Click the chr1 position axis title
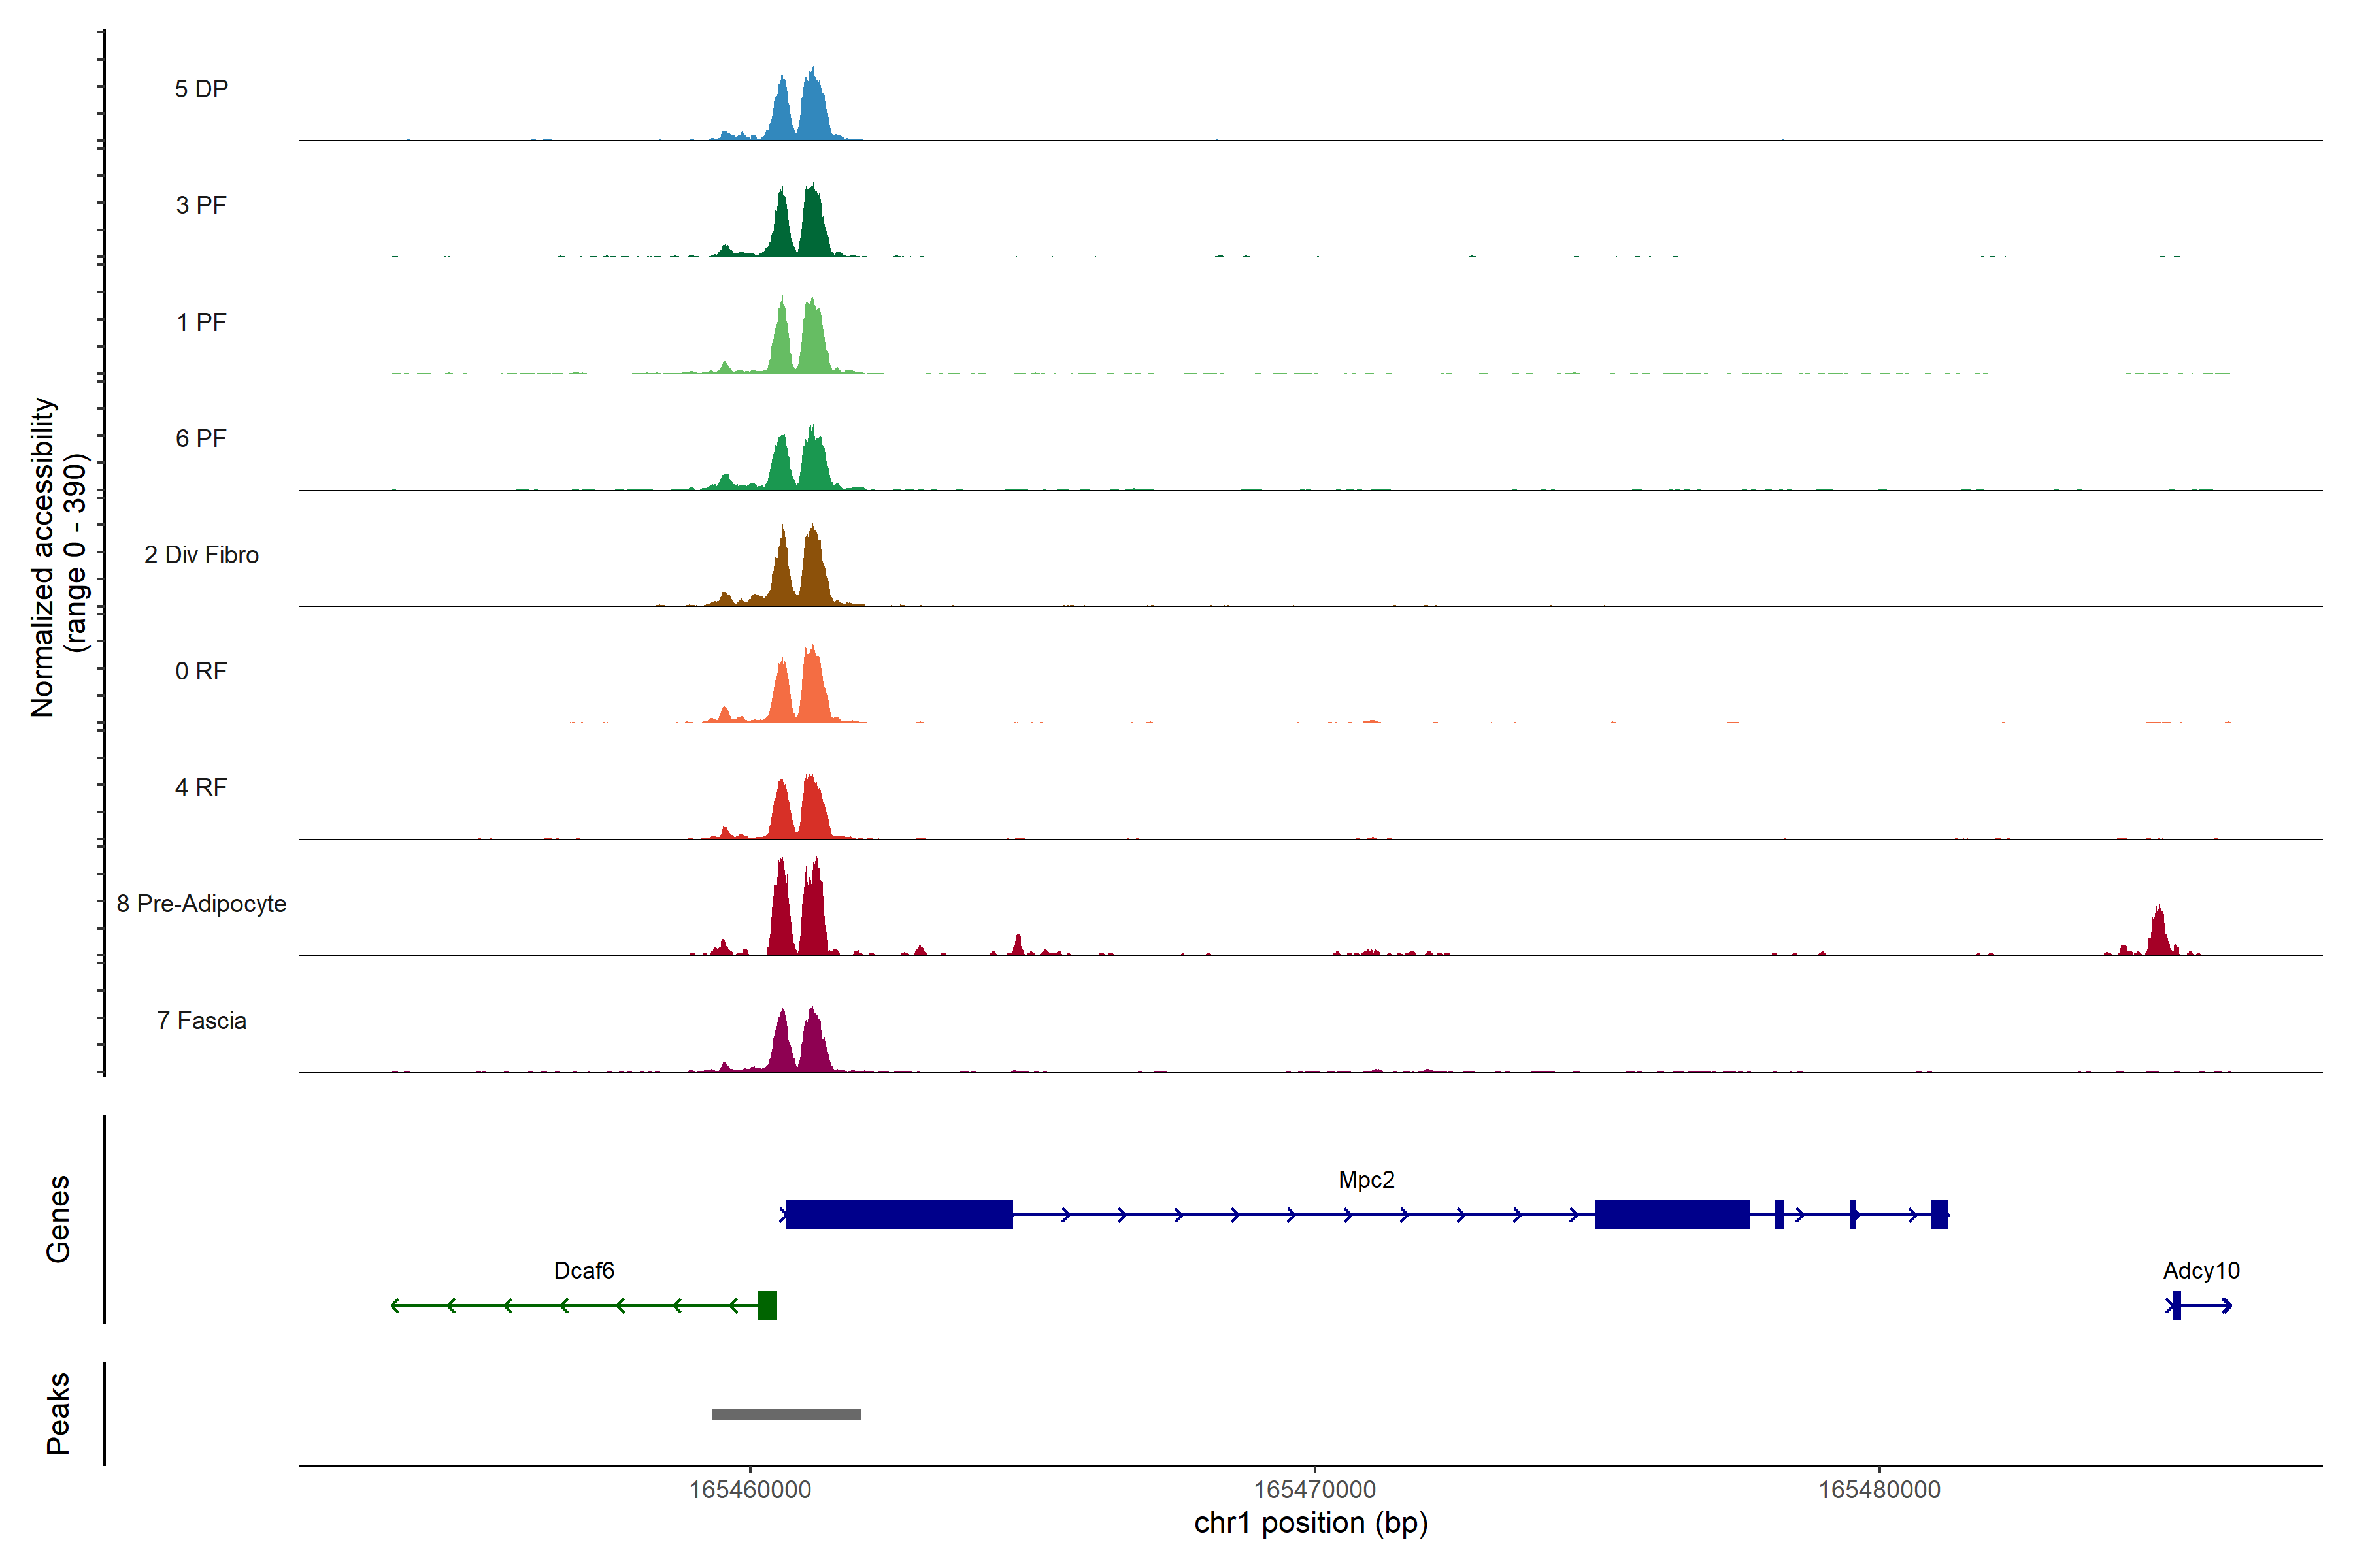This screenshot has width=2353, height=1568. click(x=1310, y=1523)
